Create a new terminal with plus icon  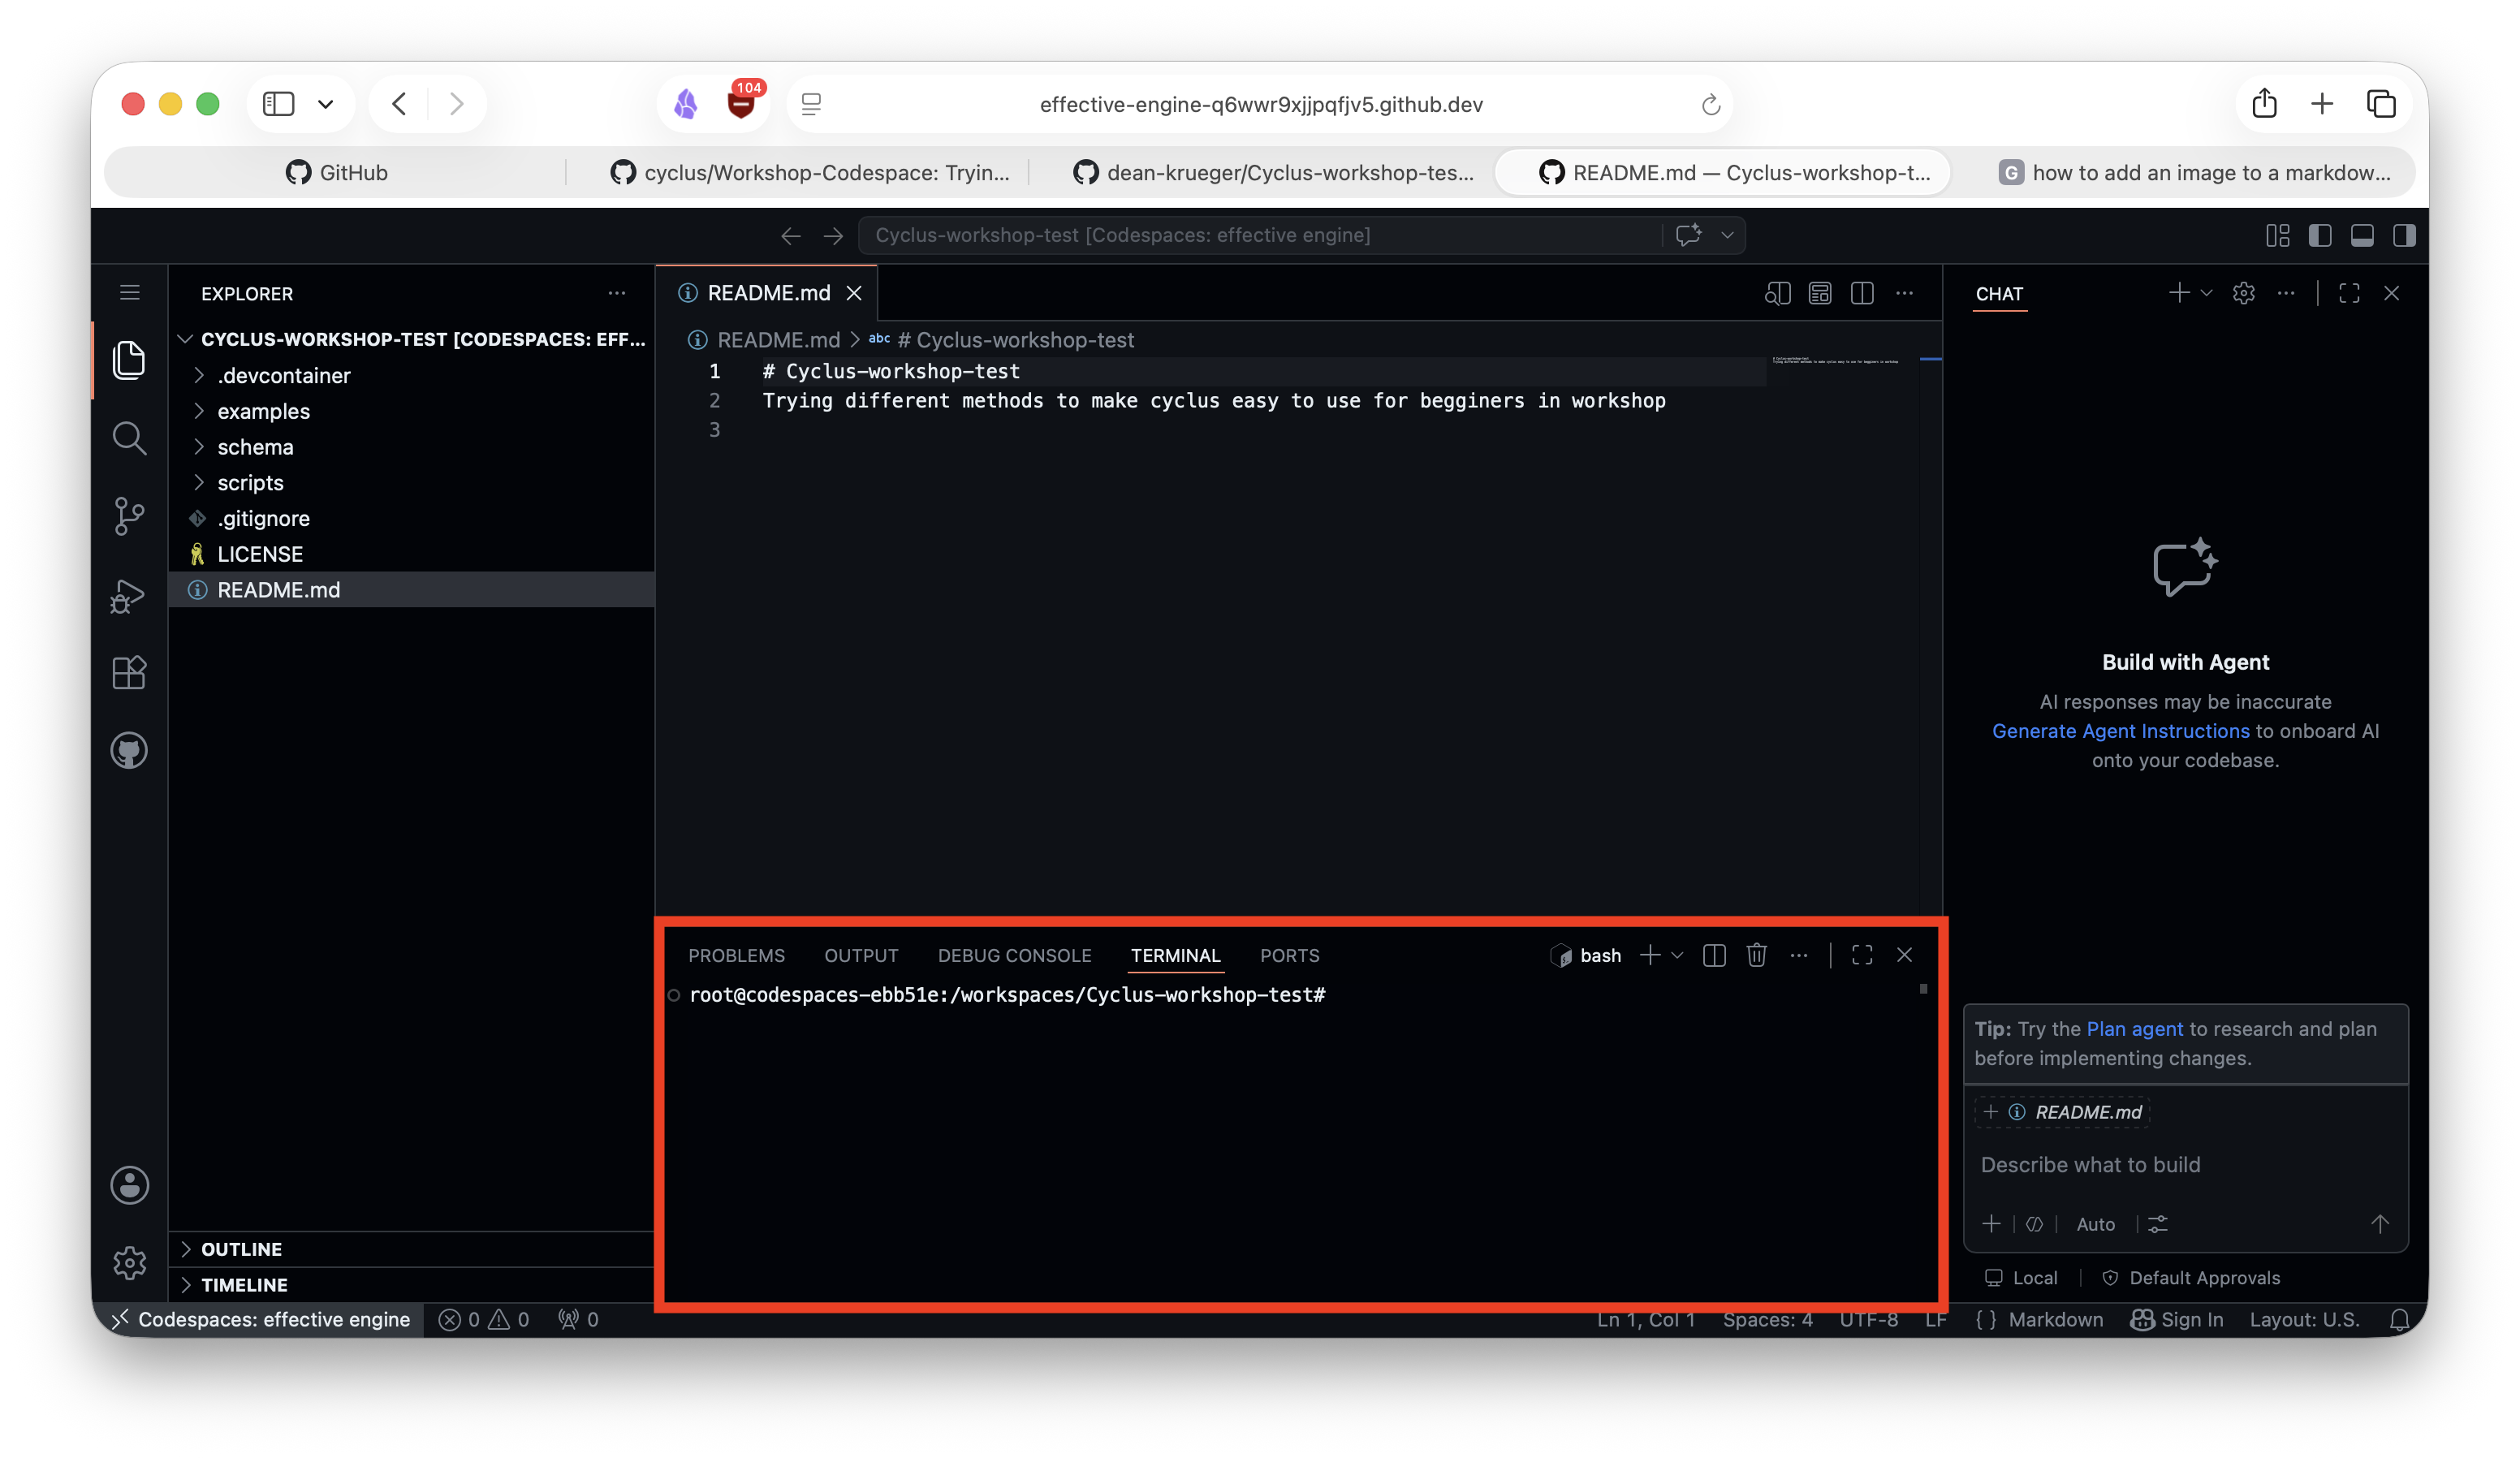coord(1650,955)
